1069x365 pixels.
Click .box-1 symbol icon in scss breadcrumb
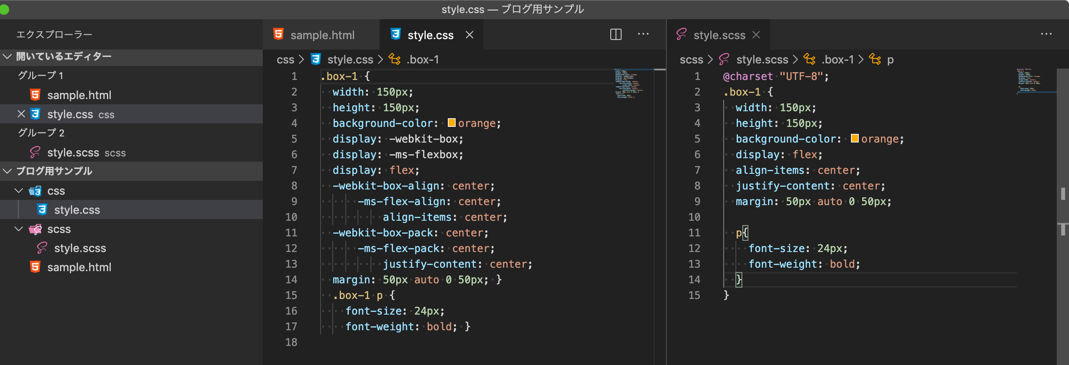point(809,59)
